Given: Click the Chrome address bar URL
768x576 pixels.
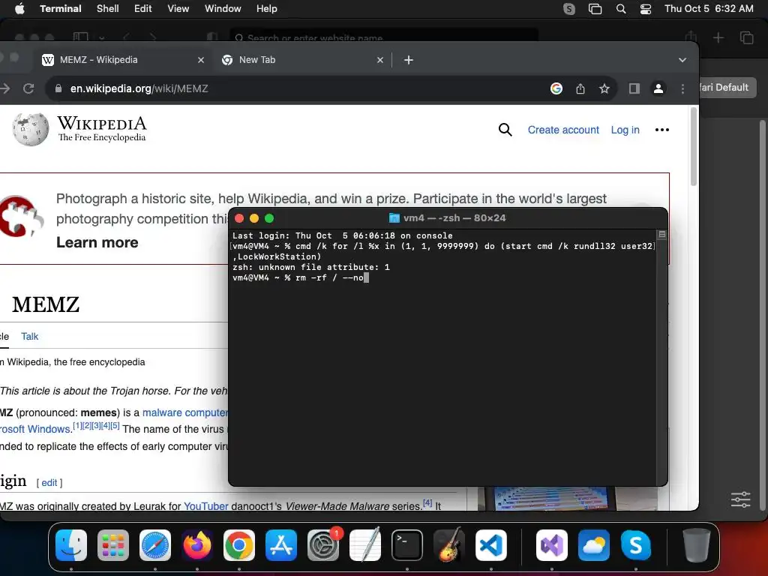Looking at the screenshot, I should click(x=139, y=88).
